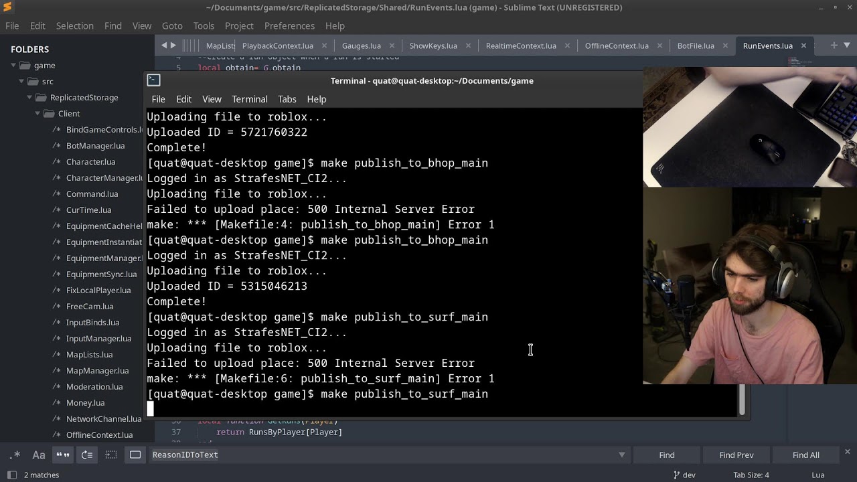
Task: Change the Lua syntax selector
Action: (818, 475)
